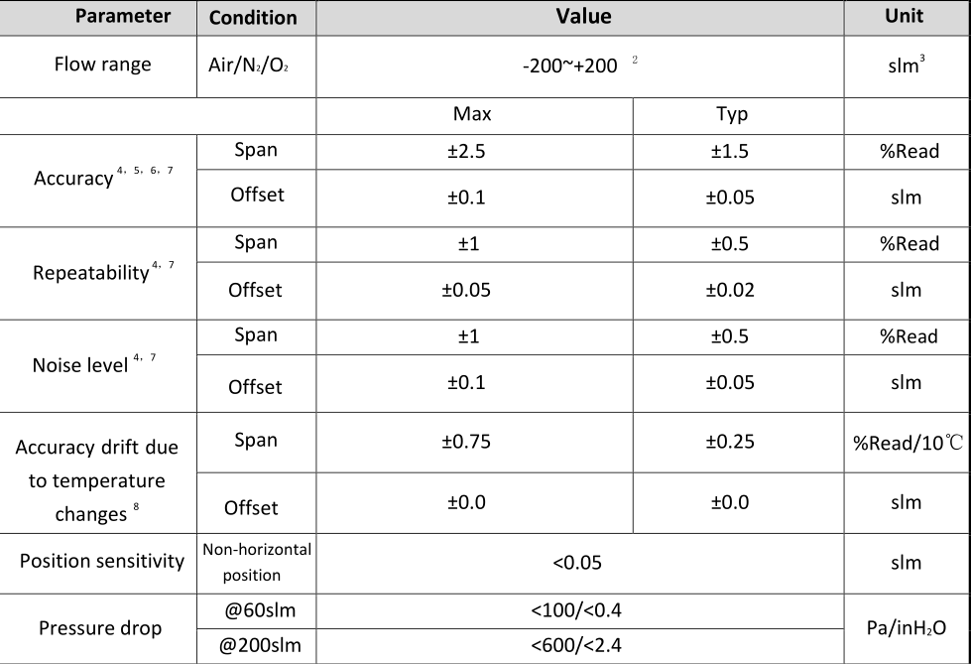Select the <600/<2.4 pressure drop value

[576, 647]
